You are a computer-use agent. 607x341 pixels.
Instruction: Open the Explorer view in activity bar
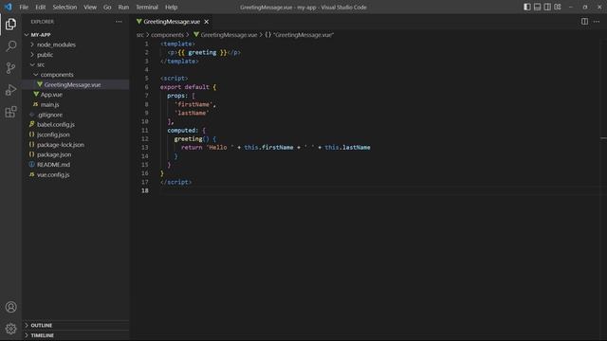(x=10, y=25)
